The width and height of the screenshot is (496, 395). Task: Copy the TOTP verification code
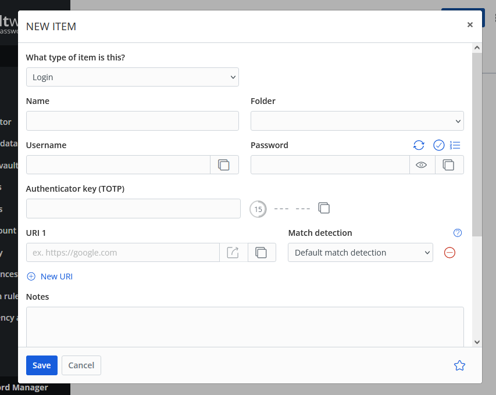(324, 208)
